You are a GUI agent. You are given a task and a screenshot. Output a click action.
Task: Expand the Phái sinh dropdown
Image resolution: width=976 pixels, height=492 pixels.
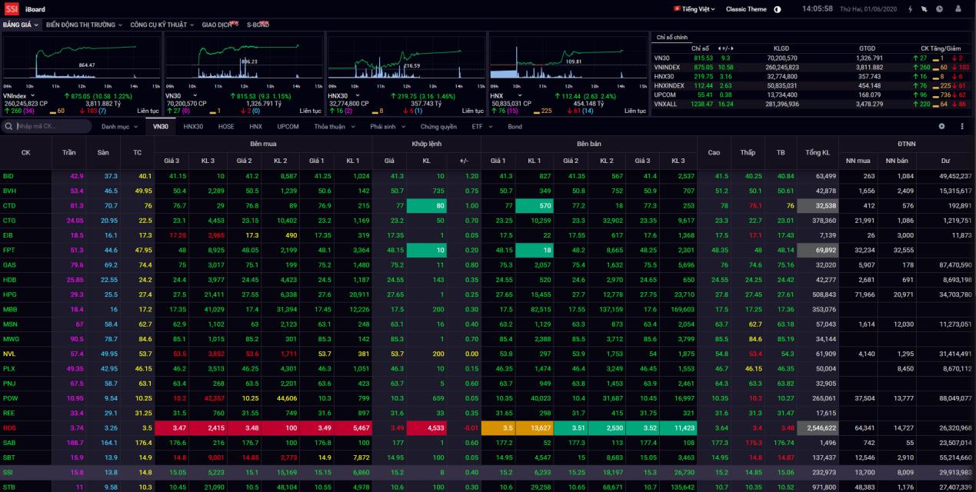coord(388,126)
